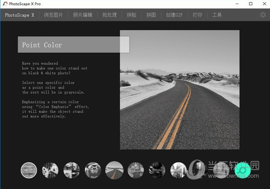Open the settings gear icon
Image resolution: width=270 pixels, height=189 pixels.
tap(263, 15)
